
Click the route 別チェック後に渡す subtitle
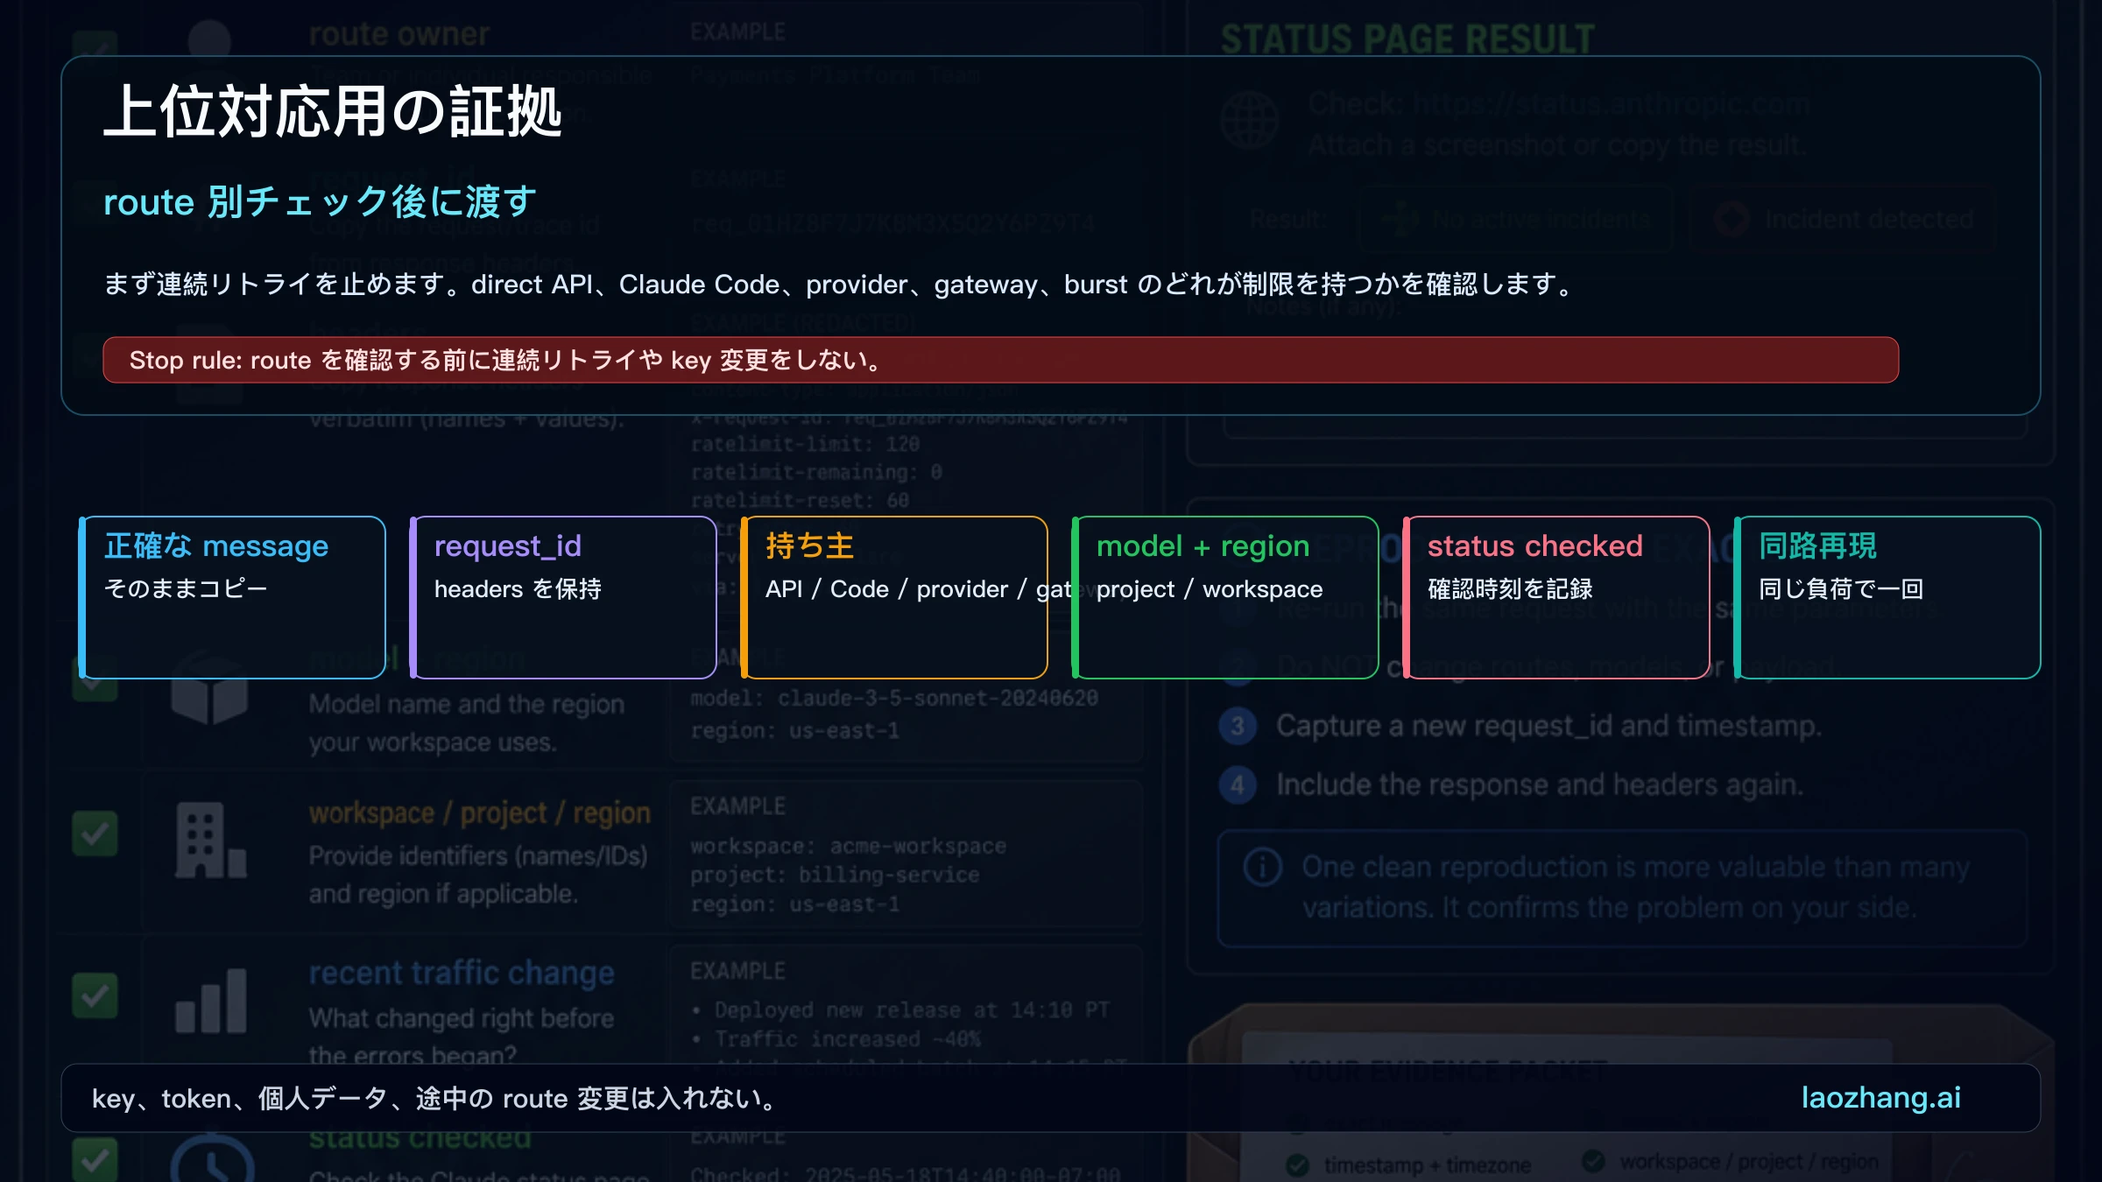tap(320, 201)
